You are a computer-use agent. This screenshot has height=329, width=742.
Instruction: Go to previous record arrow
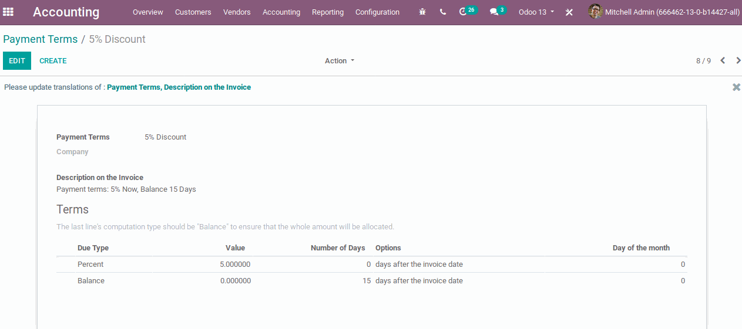coord(723,60)
